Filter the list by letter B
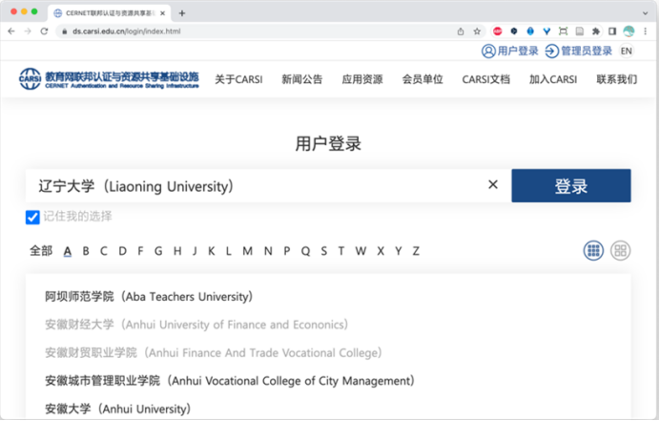Image resolution: width=660 pixels, height=421 pixels. point(86,251)
